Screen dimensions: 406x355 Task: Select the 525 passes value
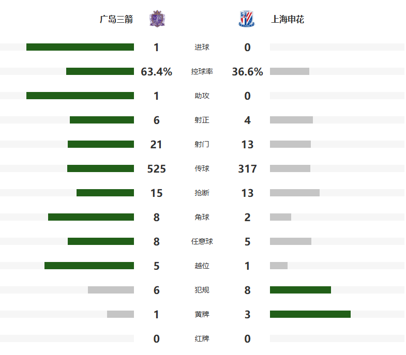pos(156,169)
